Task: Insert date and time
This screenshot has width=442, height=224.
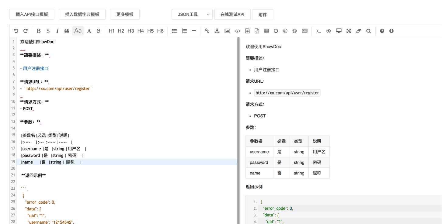Action: pos(276,31)
